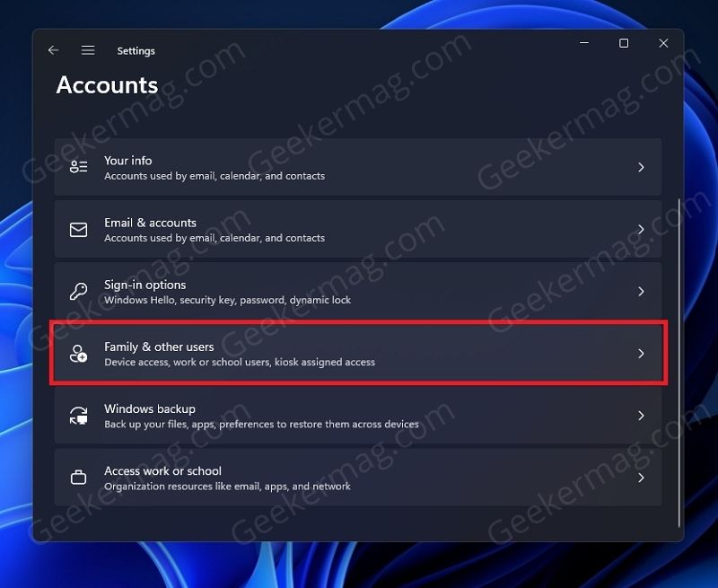Open the Email & accounts title

click(150, 223)
